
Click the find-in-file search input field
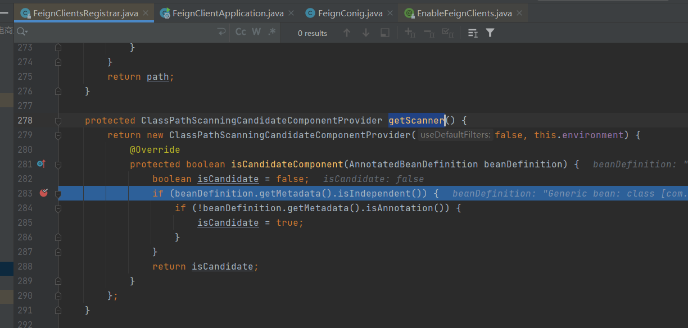[x=121, y=33]
